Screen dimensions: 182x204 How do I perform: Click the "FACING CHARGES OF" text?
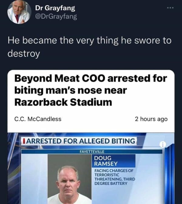(x=114, y=171)
